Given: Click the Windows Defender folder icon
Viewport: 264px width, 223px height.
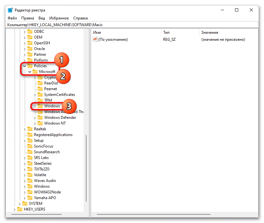Looking at the screenshot, I should point(40,118).
